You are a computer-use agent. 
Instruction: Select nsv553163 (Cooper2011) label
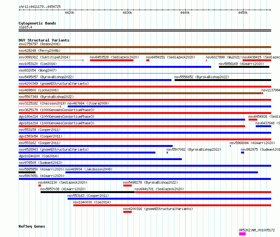click(x=88, y=196)
